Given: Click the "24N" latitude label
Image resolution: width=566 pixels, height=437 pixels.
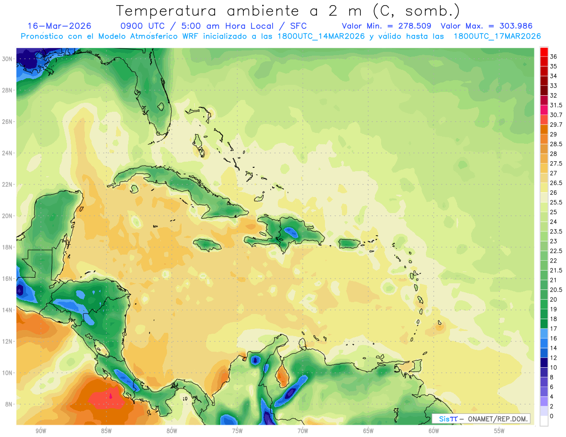Looking at the screenshot, I should [x=7, y=153].
